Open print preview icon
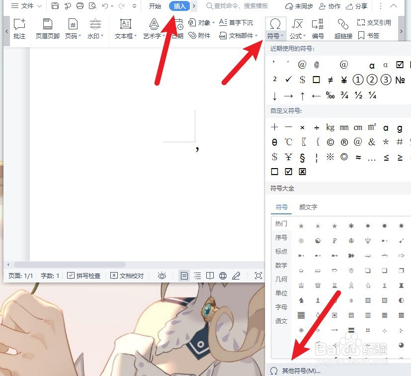Screen dimensions: 411x376 [92, 6]
